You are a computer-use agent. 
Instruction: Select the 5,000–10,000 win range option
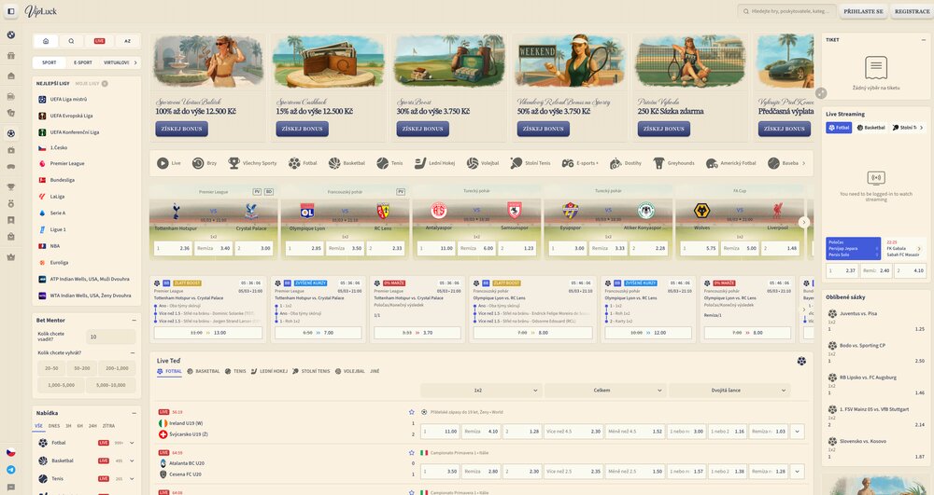[x=111, y=385]
